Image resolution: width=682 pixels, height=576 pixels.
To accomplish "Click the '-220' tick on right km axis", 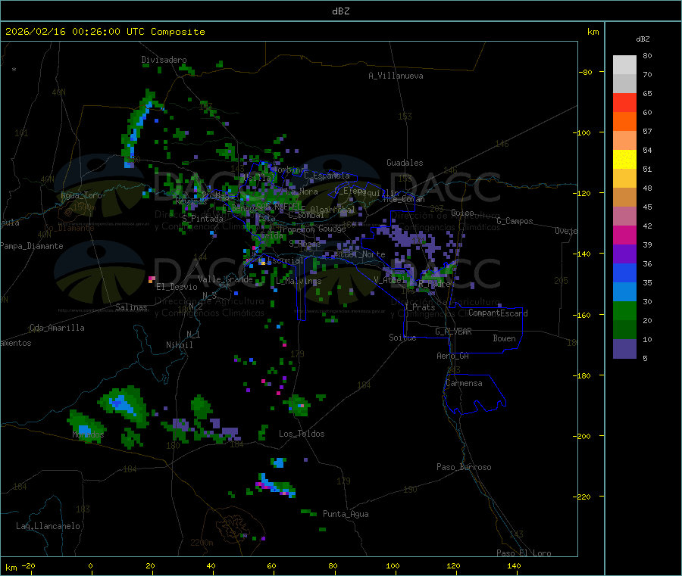I will [x=581, y=497].
